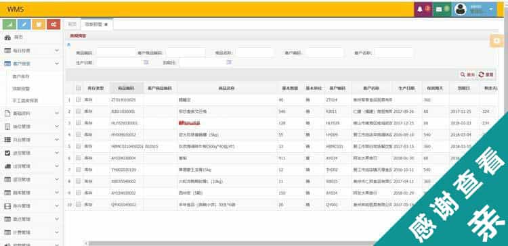
Task: Open the user account dropdown arrow
Action: pos(491,9)
